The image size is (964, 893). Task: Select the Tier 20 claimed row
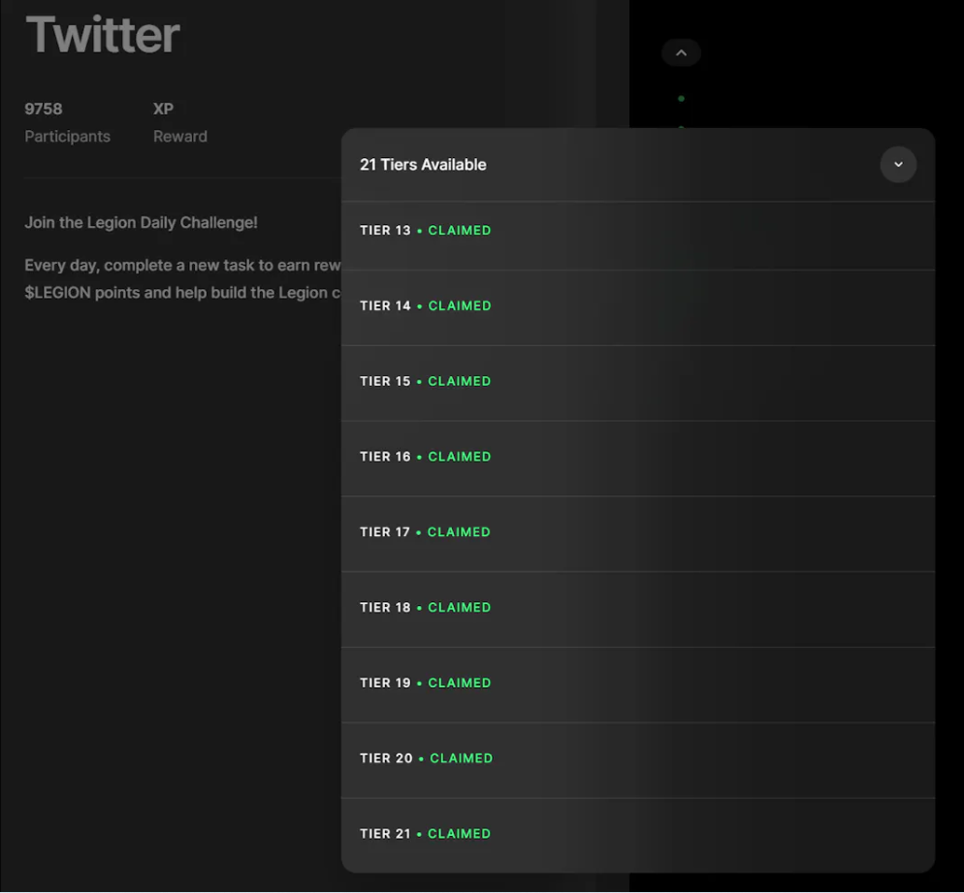[x=638, y=761]
